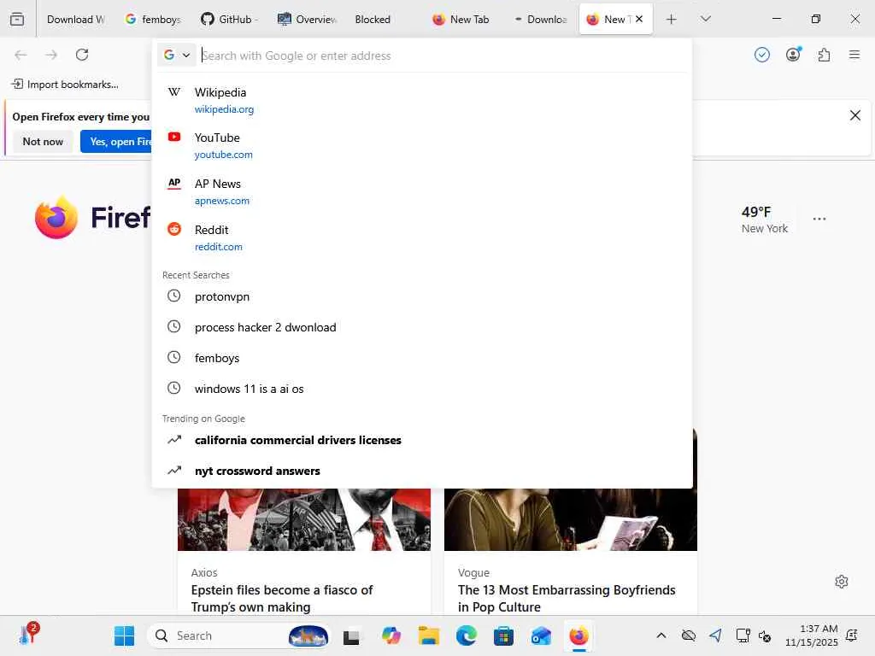Select the YouTube suggestion
This screenshot has width=875, height=656.
point(422,145)
